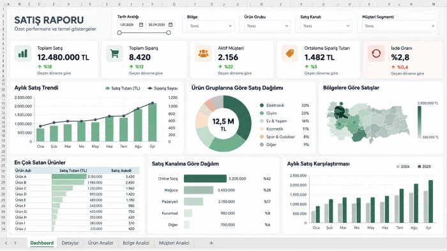Click the Ağu bar in Aylık Satış Trendi

pyautogui.click(x=138, y=125)
